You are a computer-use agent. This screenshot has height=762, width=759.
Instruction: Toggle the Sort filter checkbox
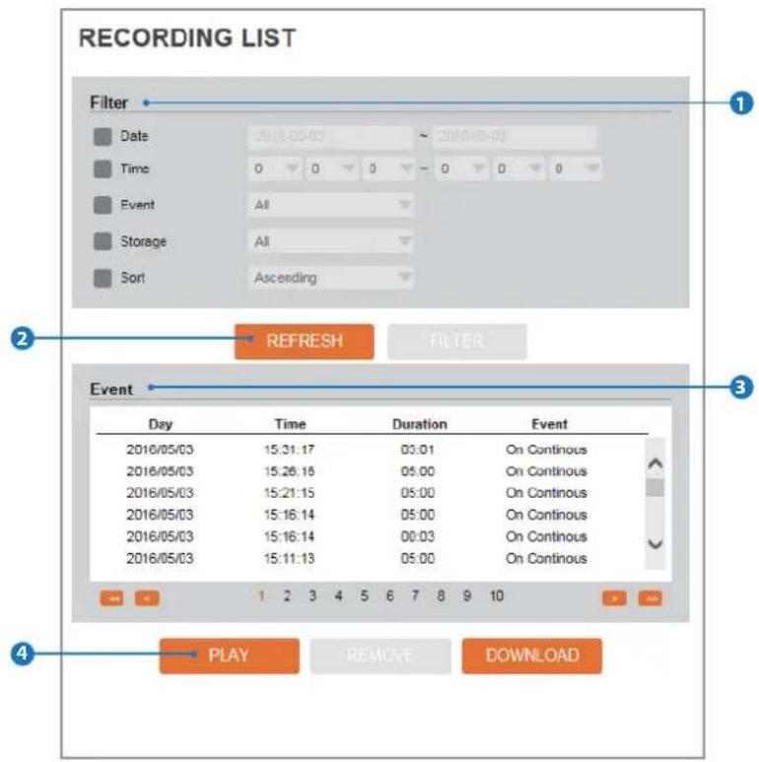point(103,278)
